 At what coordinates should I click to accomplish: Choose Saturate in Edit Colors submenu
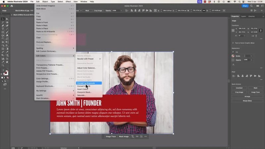tap(89, 95)
